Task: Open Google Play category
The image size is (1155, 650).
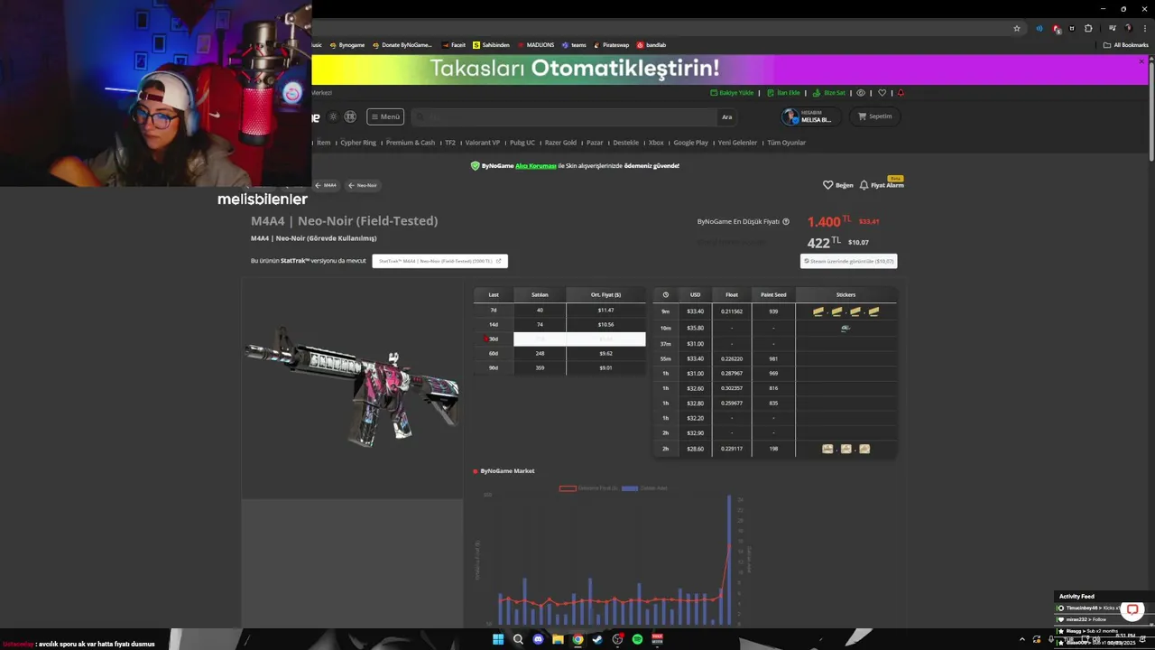Action: (690, 143)
